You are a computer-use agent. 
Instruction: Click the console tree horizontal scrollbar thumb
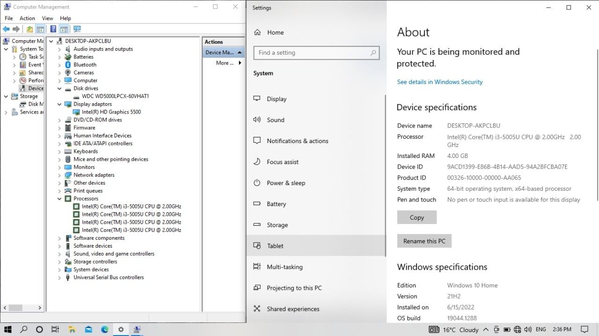pos(15,308)
